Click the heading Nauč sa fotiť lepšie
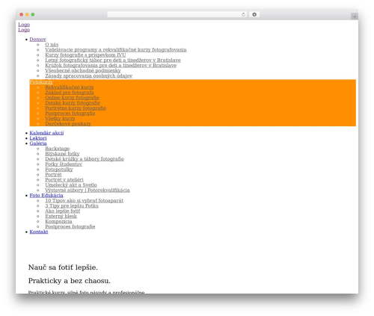 [63, 267]
